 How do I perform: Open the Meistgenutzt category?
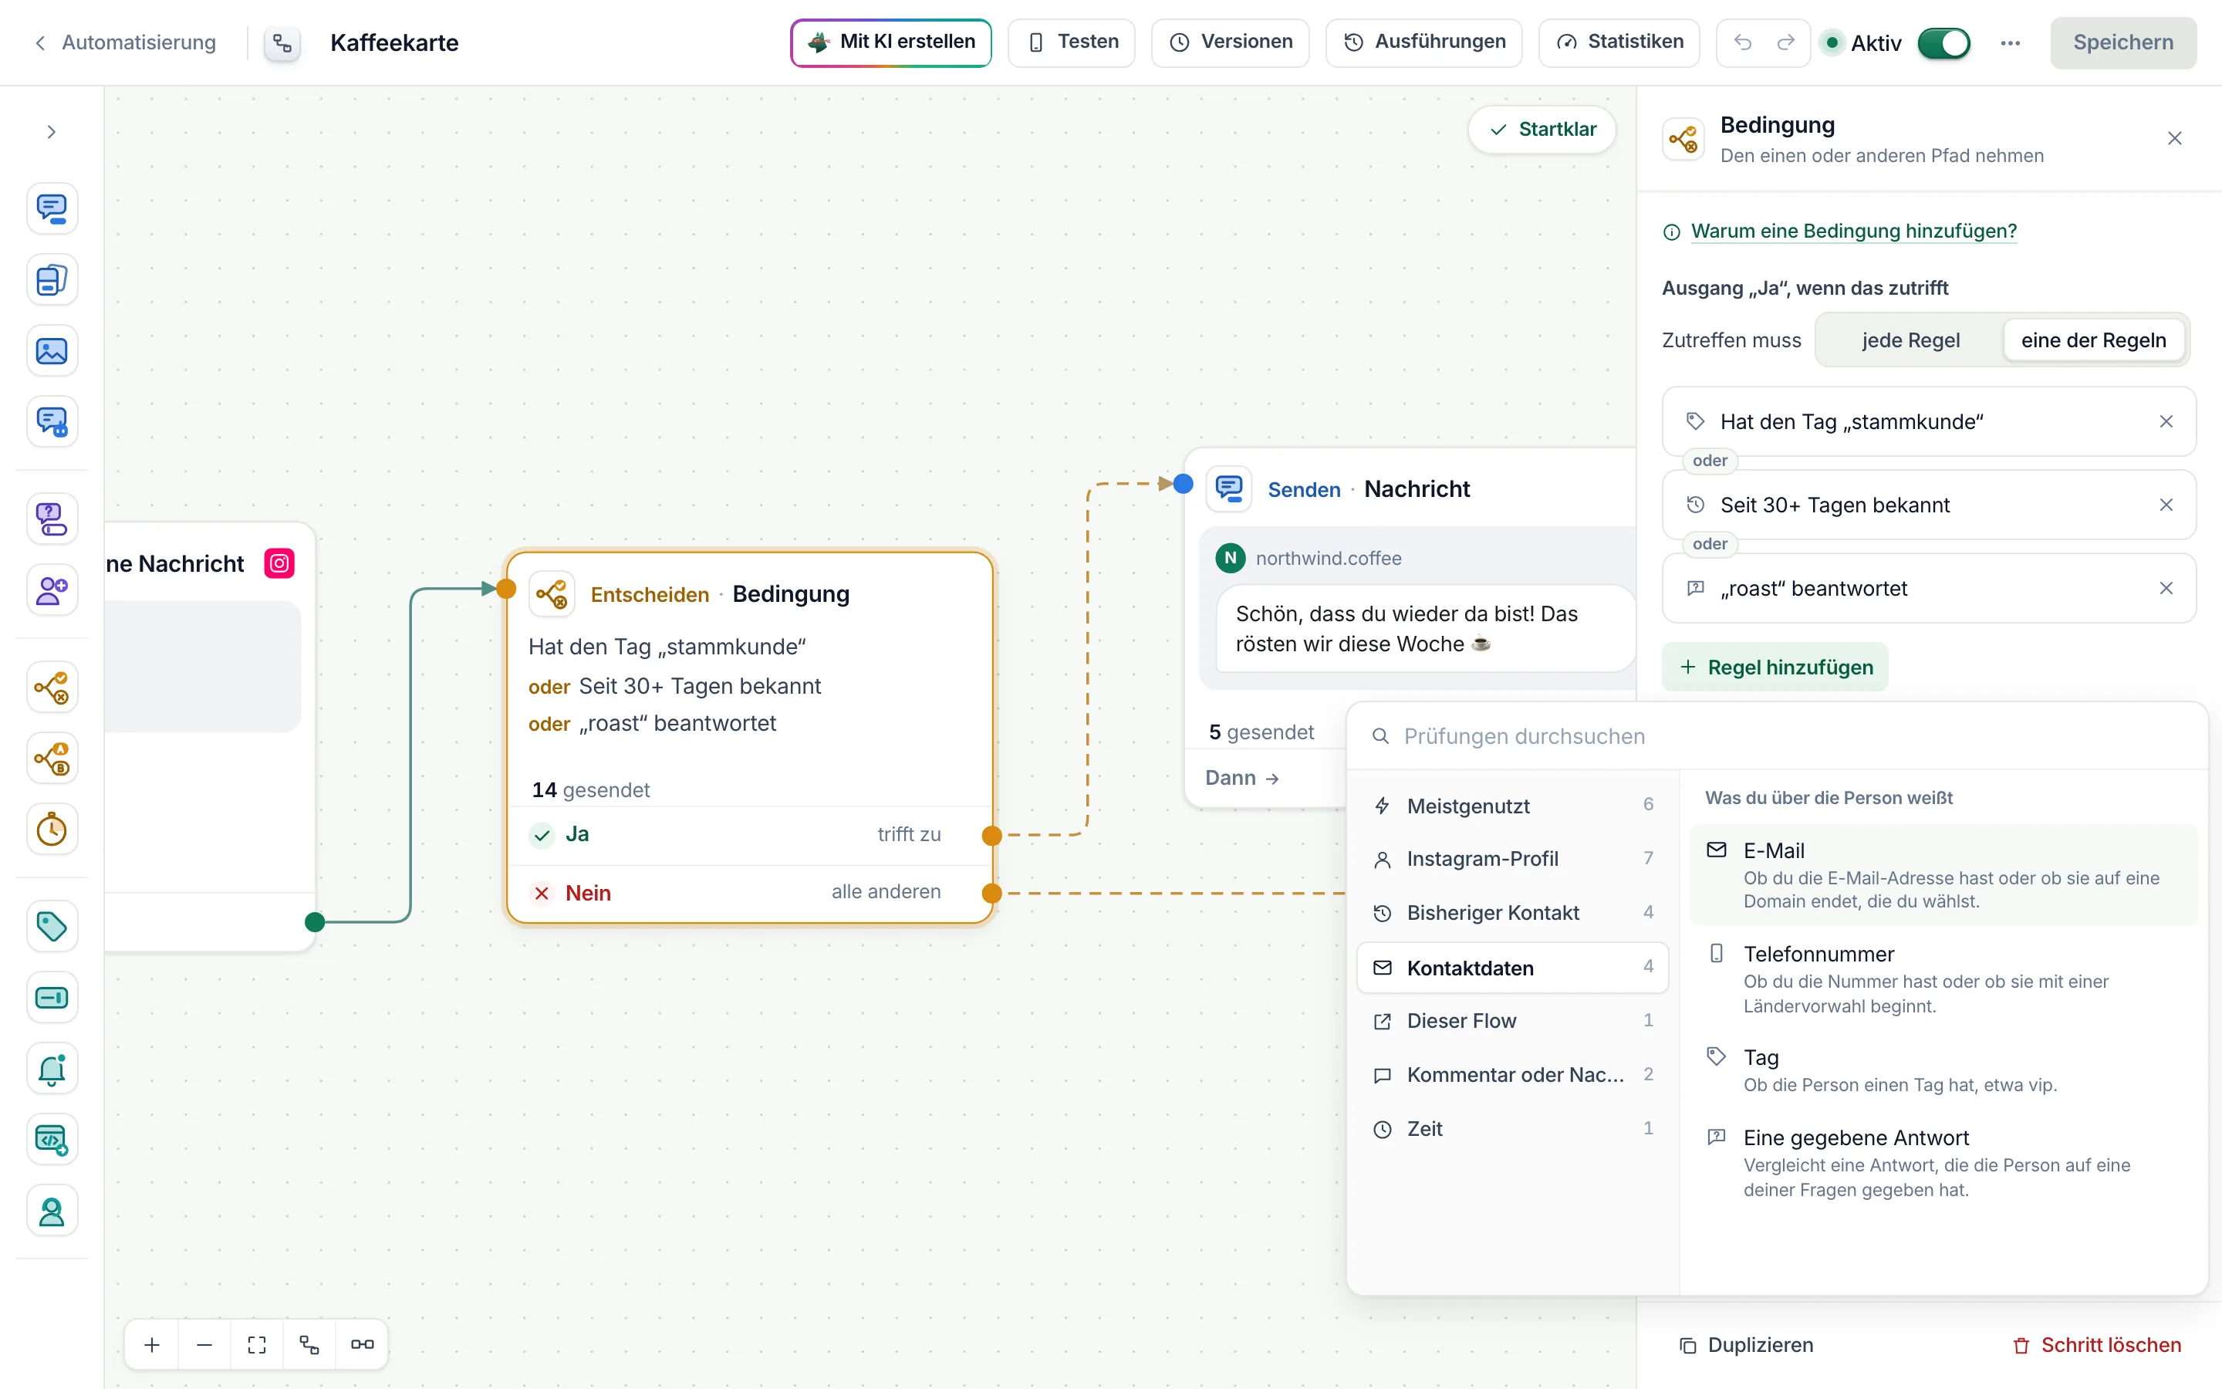1512,806
